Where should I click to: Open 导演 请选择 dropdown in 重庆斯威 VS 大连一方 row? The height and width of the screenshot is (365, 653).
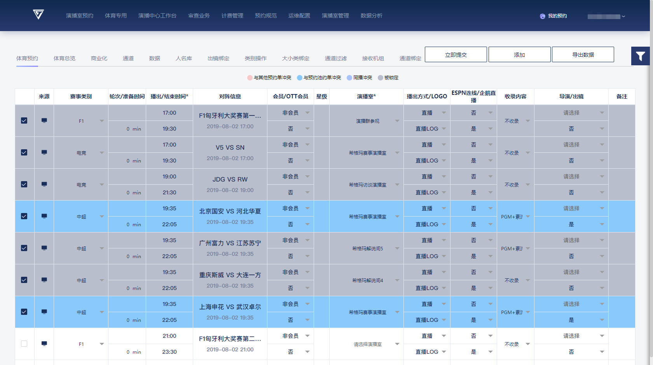tap(571, 272)
